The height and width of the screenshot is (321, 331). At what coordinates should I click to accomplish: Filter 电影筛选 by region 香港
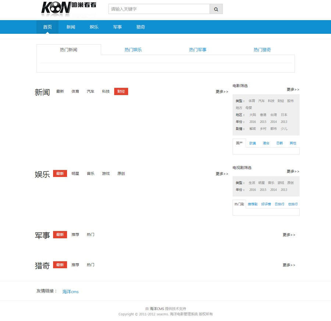pos(263,115)
